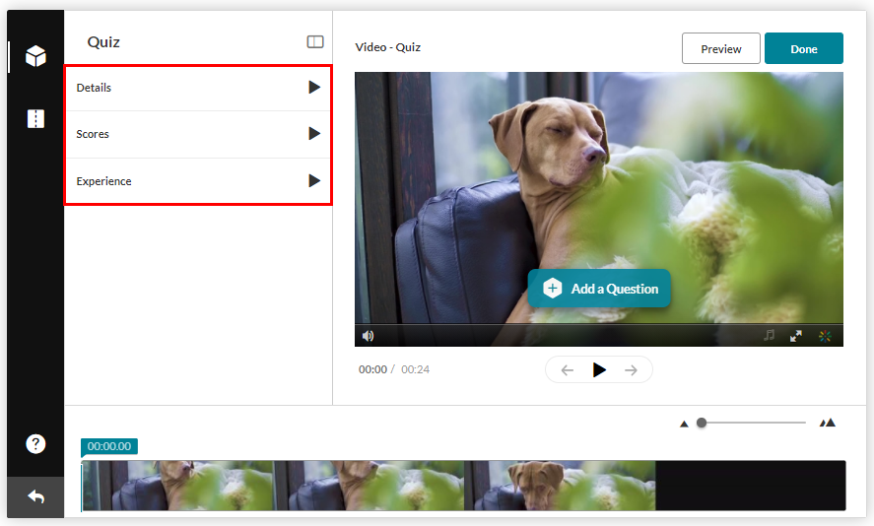Click the help question mark icon
874x526 pixels.
coord(35,444)
